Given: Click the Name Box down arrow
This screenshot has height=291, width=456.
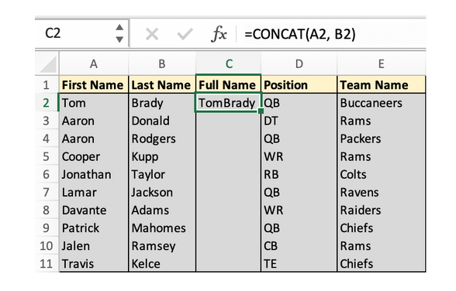Looking at the screenshot, I should point(119,39).
